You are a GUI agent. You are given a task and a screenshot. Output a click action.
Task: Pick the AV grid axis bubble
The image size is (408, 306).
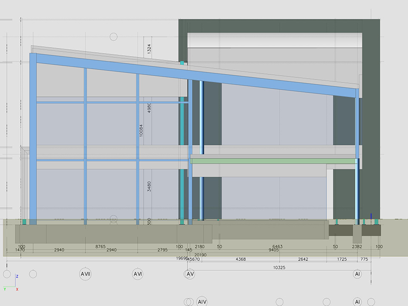click(x=190, y=274)
